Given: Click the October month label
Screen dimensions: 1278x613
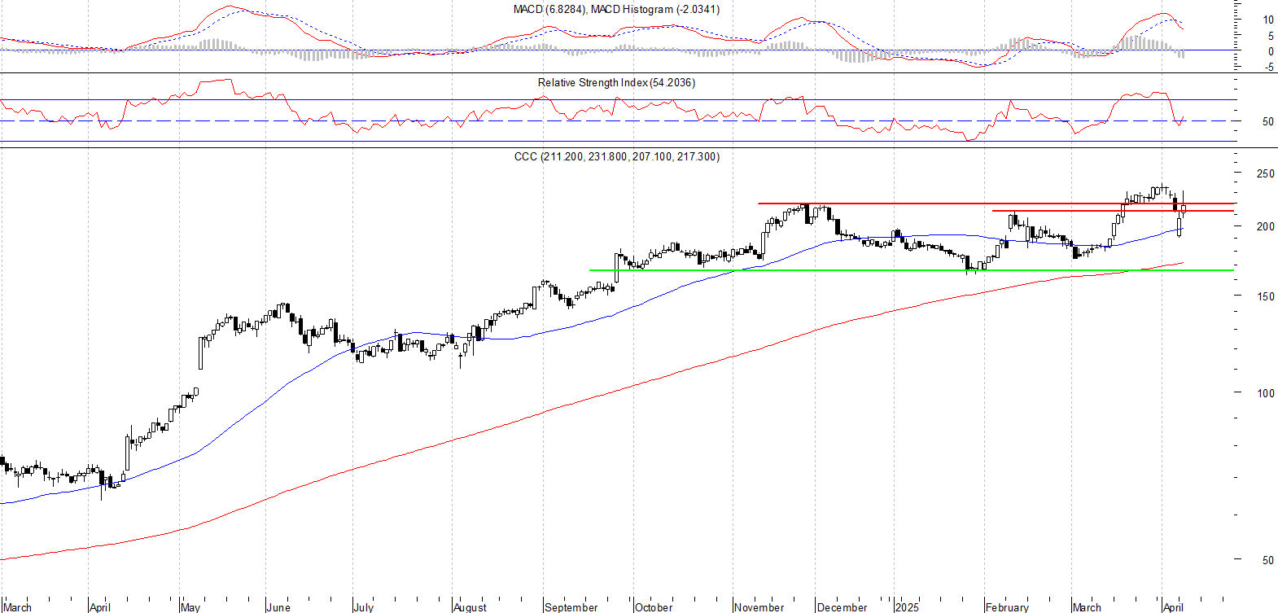Looking at the screenshot, I should pyautogui.click(x=654, y=607).
